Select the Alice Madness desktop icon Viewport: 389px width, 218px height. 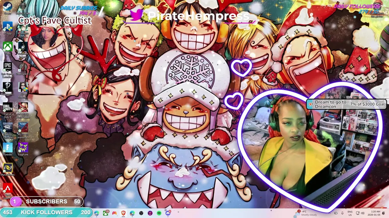tap(23, 90)
